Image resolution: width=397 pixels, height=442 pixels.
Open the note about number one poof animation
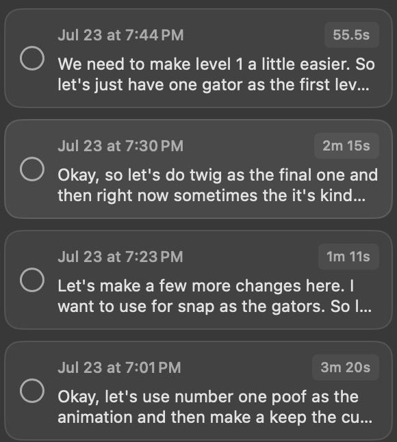click(x=198, y=391)
